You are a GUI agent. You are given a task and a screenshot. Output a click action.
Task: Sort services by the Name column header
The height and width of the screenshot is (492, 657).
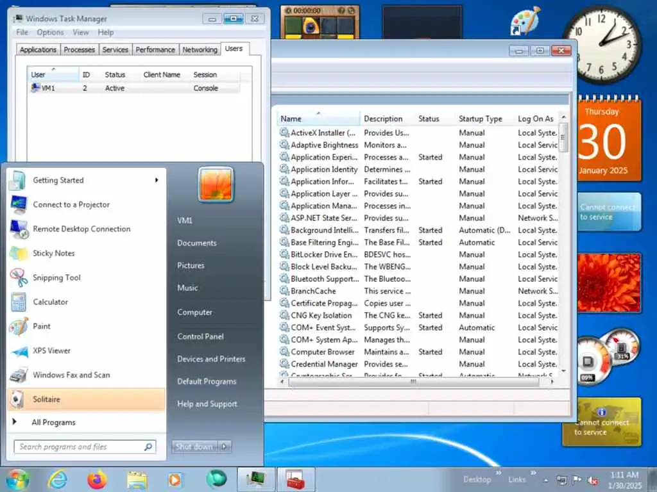pos(318,119)
